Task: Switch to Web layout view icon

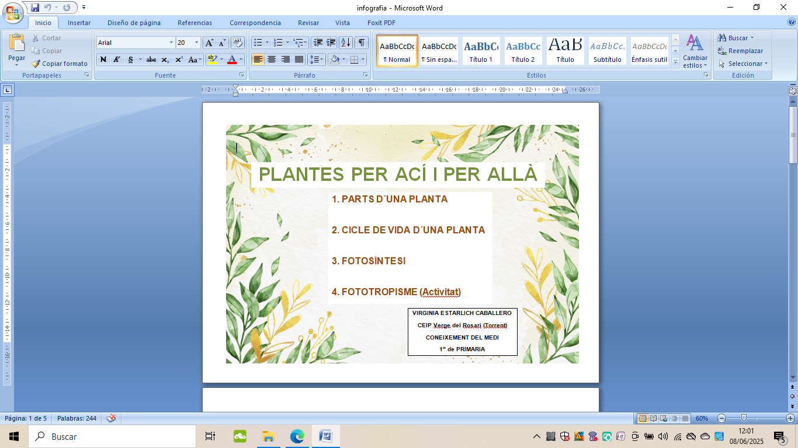Action: click(664, 418)
